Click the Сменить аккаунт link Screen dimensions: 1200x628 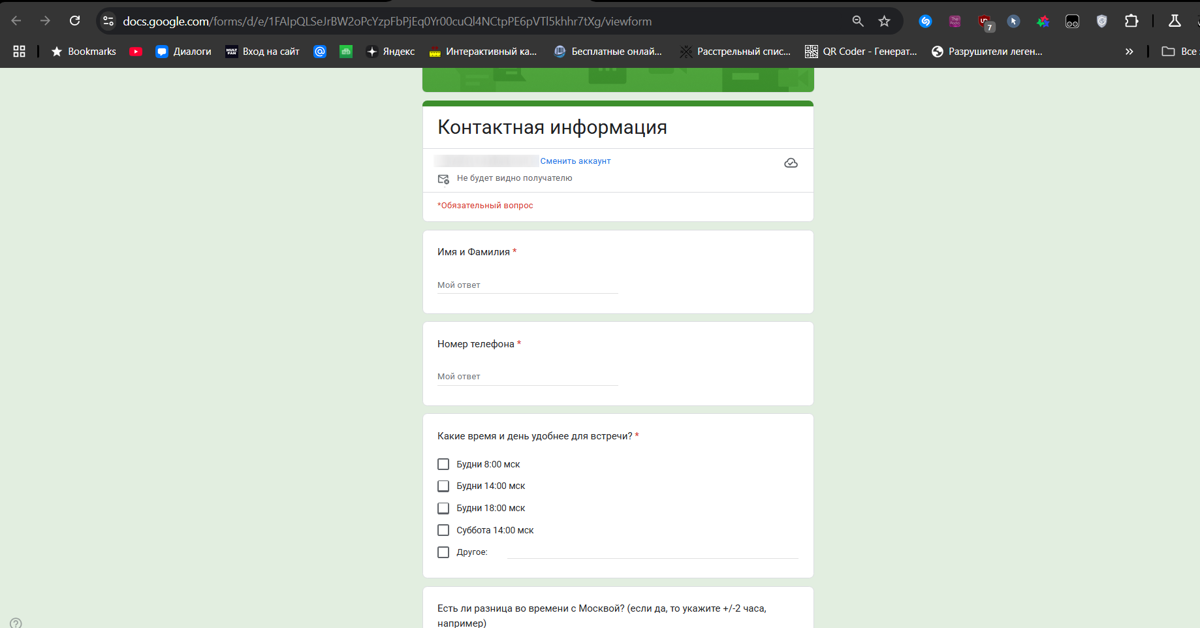[x=575, y=161]
